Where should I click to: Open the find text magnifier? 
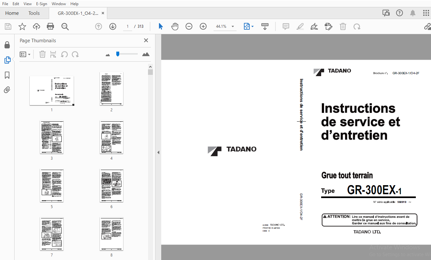coord(65,26)
